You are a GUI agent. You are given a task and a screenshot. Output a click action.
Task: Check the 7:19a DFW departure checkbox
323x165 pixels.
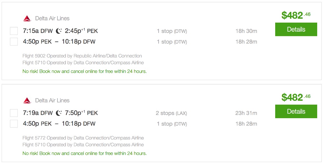pyautogui.click(x=14, y=113)
